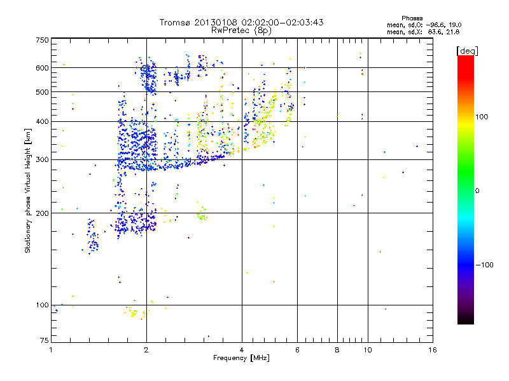Click the Stationary phase Virtual Height y-axis label
The width and height of the screenshot is (509, 381).
(x=28, y=190)
